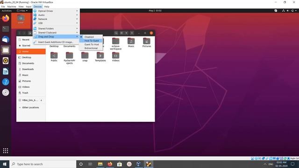This screenshot has height=168, width=299.
Task: Click Windows search box Type here to search
Action: pos(43,164)
